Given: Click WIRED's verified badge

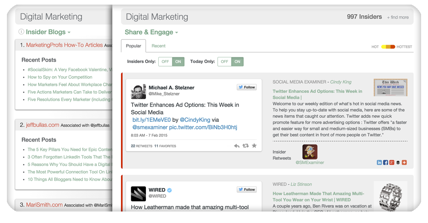Looking at the screenshot, I should (169, 190).
